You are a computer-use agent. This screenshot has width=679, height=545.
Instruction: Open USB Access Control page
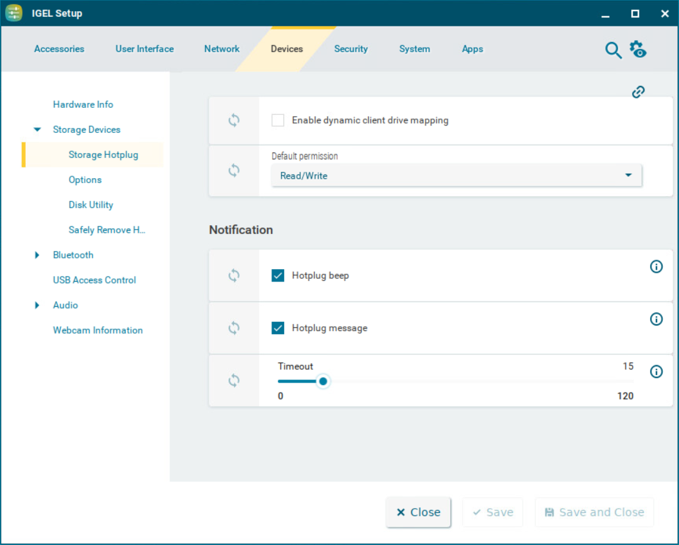click(94, 280)
